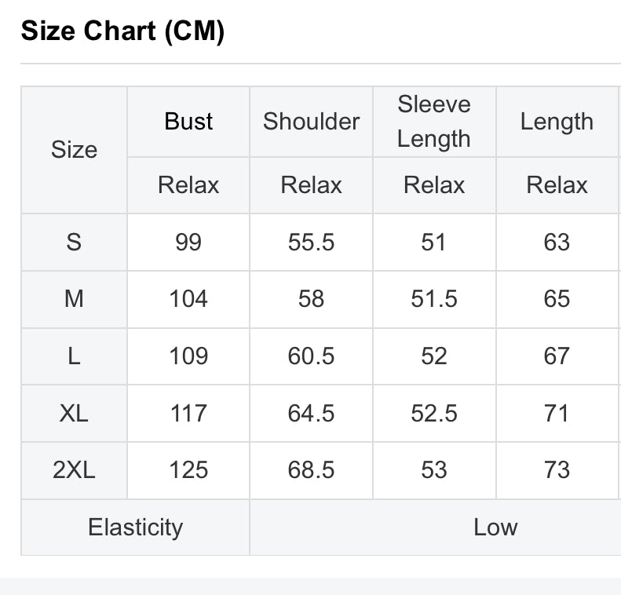Click the Length column header

[557, 122]
